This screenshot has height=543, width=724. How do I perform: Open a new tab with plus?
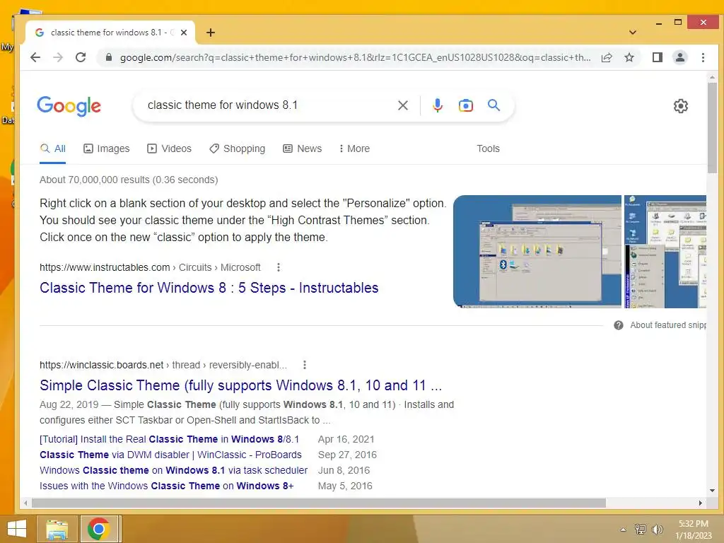coord(211,33)
